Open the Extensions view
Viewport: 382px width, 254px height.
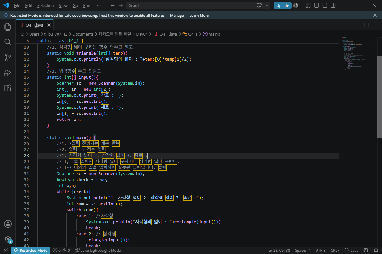pyautogui.click(x=8, y=88)
